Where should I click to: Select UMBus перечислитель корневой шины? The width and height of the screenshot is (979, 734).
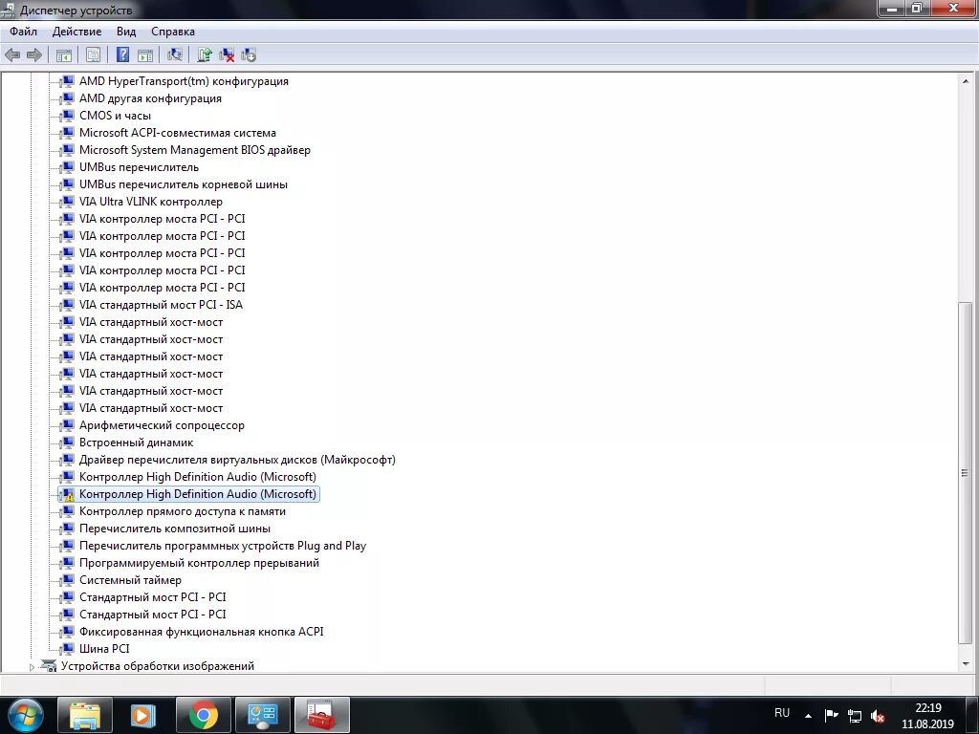pos(183,184)
